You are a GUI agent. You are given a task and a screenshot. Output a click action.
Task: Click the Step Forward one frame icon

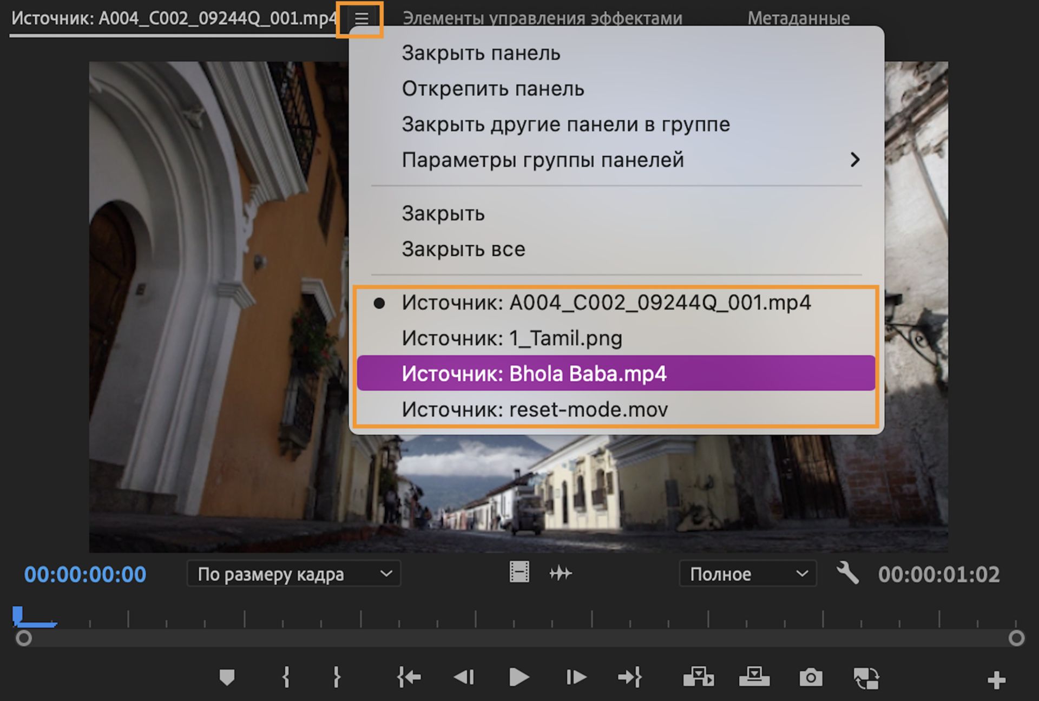click(576, 676)
